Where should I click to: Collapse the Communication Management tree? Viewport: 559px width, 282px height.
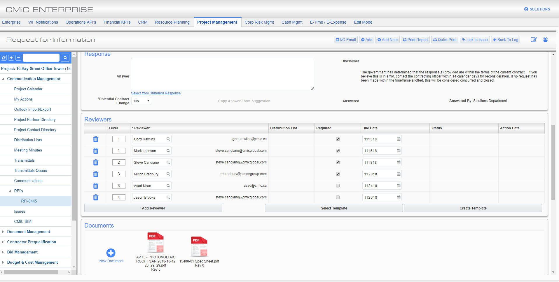click(3, 79)
